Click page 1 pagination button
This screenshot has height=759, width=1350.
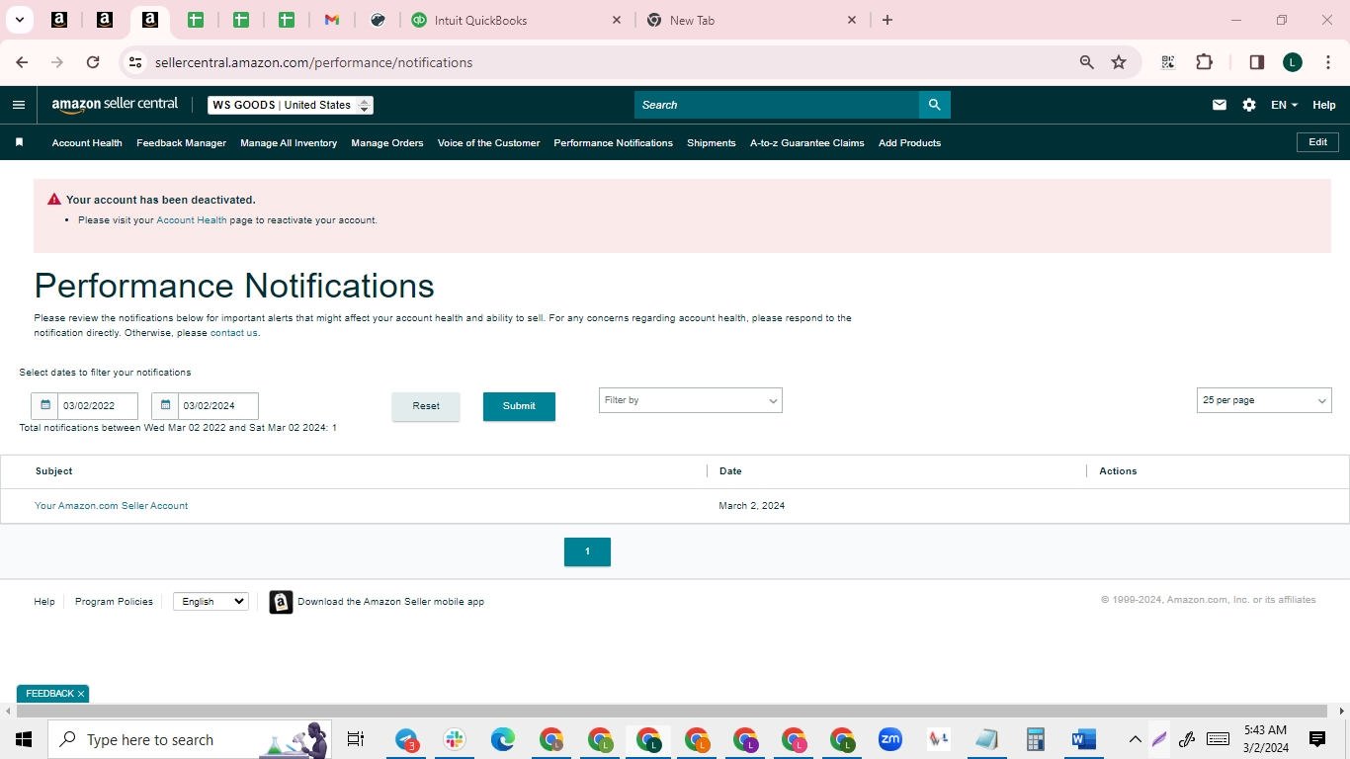tap(587, 551)
